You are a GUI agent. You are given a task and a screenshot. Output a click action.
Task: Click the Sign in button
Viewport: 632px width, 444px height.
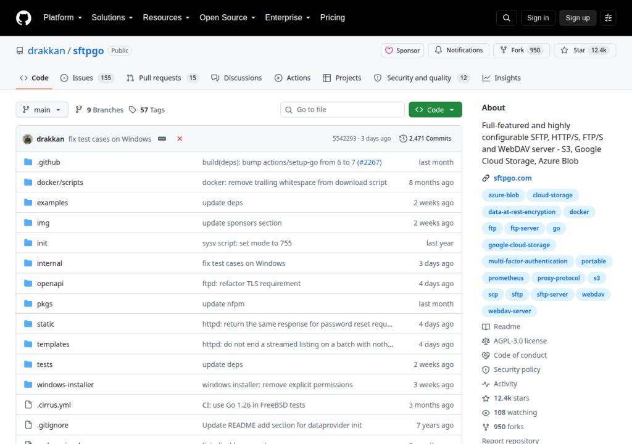click(538, 18)
